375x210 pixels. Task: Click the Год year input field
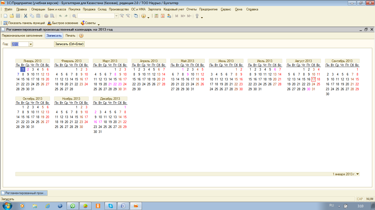tap(20, 44)
